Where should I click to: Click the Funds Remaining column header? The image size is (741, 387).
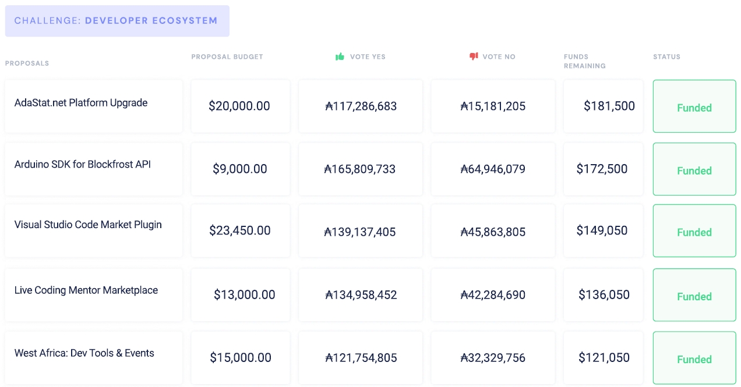tap(584, 61)
